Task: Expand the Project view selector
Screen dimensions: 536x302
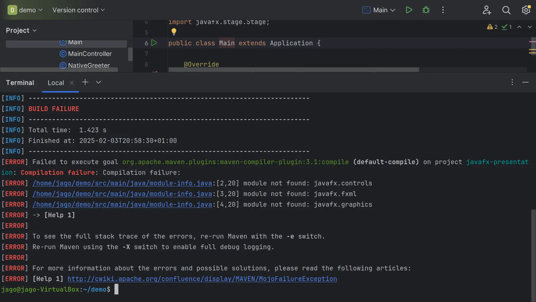Action: (21, 30)
